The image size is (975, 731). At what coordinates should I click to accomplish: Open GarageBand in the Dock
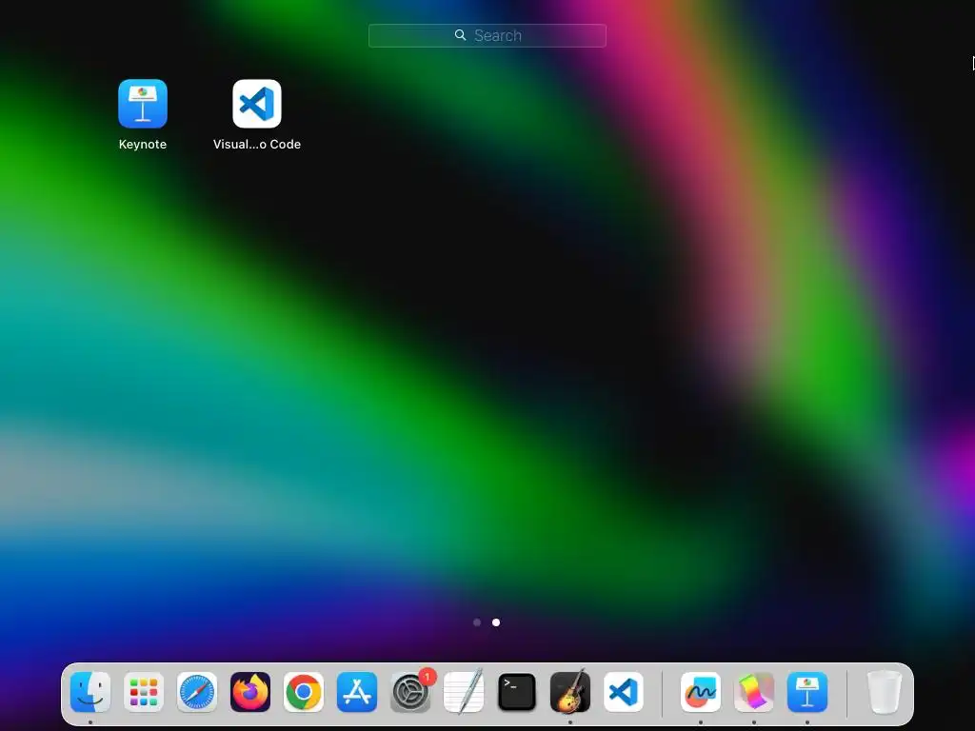pyautogui.click(x=570, y=692)
